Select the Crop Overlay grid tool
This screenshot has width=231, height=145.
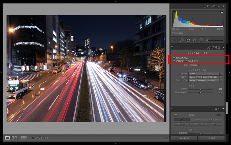coord(175,40)
